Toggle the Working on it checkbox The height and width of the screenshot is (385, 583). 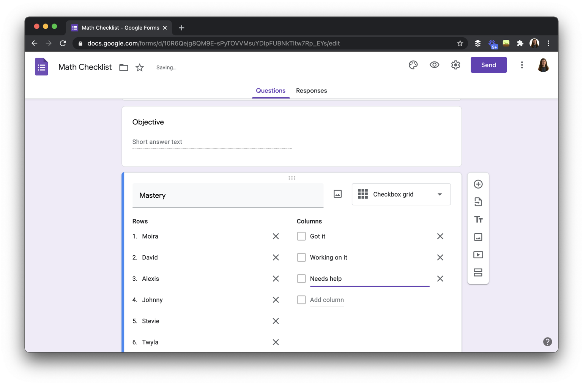click(301, 257)
